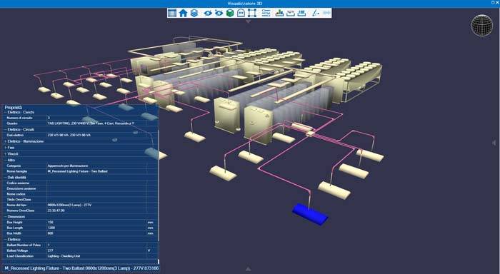
Task: Select the Nome codice row
Action: click(80, 194)
